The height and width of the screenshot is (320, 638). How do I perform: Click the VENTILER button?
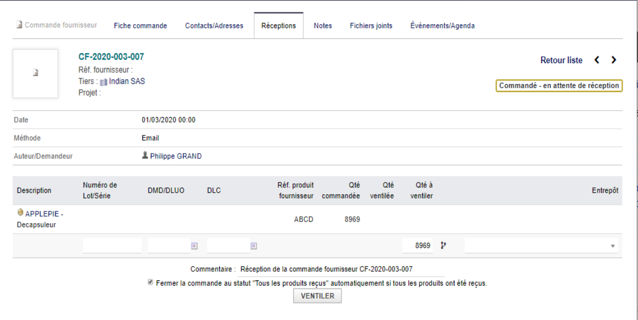coord(317,296)
